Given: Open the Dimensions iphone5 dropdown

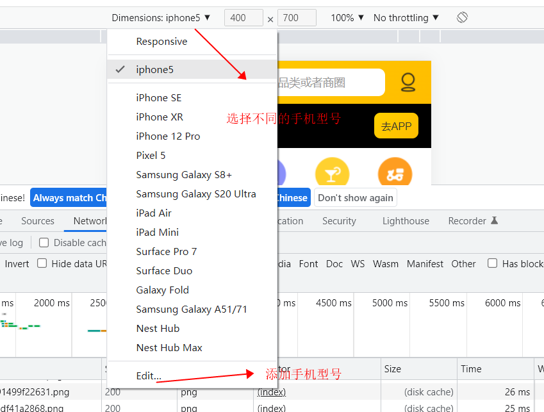Looking at the screenshot, I should pos(161,18).
